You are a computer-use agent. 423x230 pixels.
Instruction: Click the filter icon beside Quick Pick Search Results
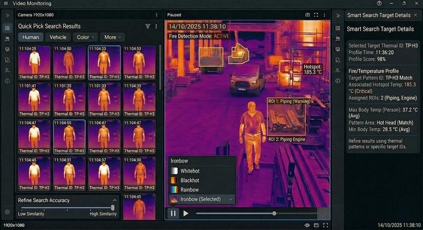[148, 26]
